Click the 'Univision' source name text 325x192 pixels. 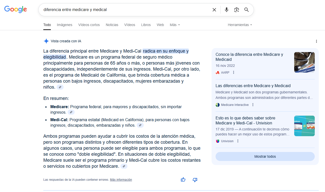(x=227, y=141)
